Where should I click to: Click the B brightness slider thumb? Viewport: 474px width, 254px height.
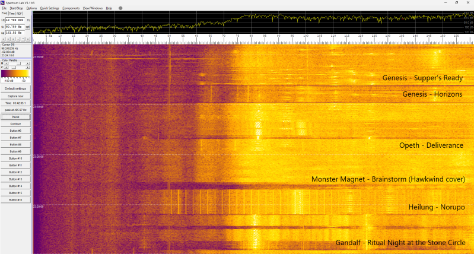point(19,63)
